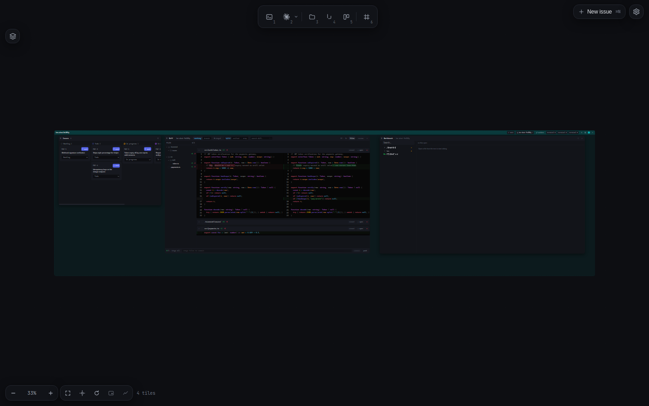
Task: Mark src/auth/token.ts as viewed
Action: tap(352, 150)
